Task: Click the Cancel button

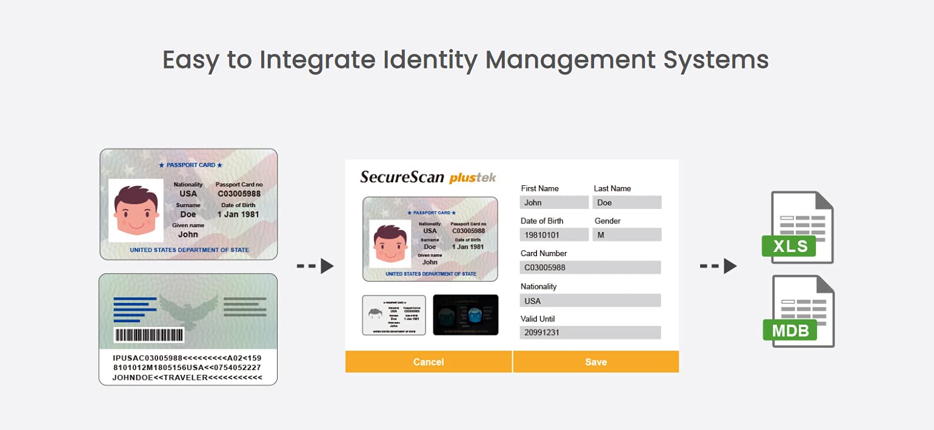Action: pyautogui.click(x=429, y=362)
